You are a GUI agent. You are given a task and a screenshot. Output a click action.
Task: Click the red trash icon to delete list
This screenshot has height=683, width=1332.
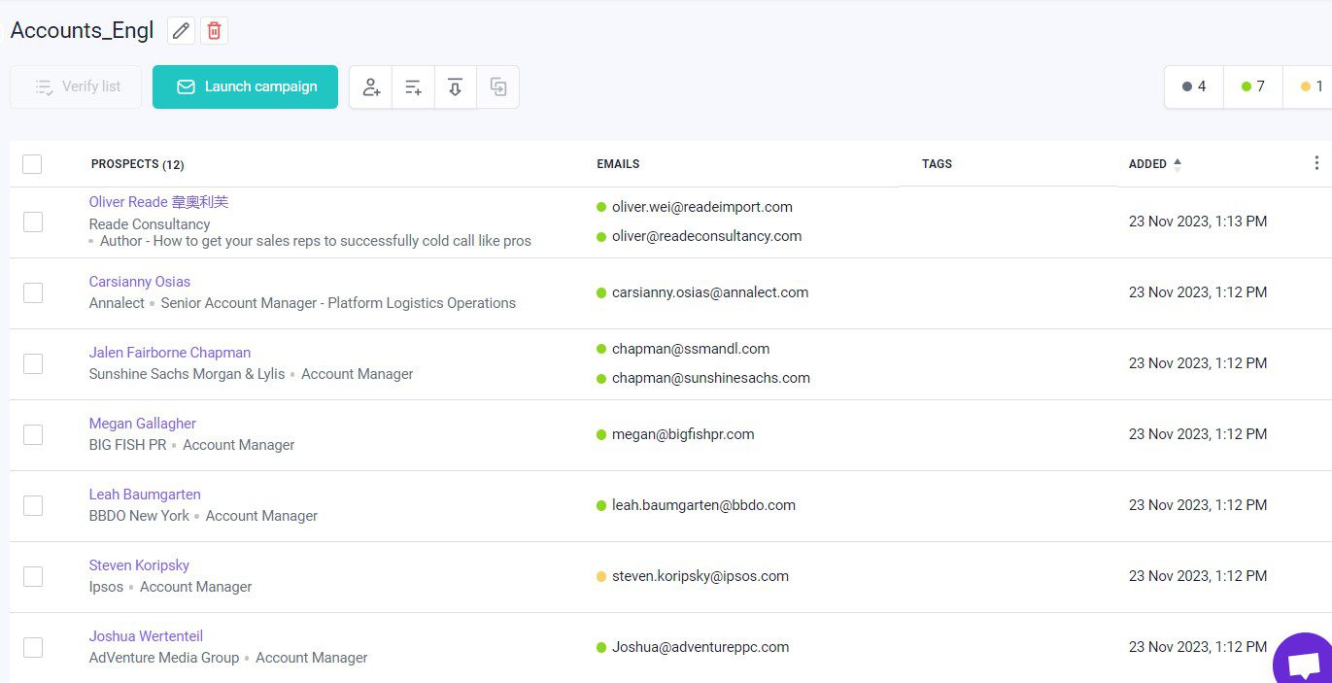coord(214,31)
